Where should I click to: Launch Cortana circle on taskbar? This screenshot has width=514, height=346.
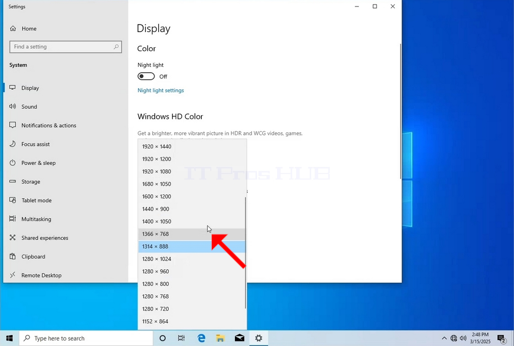pyautogui.click(x=162, y=338)
